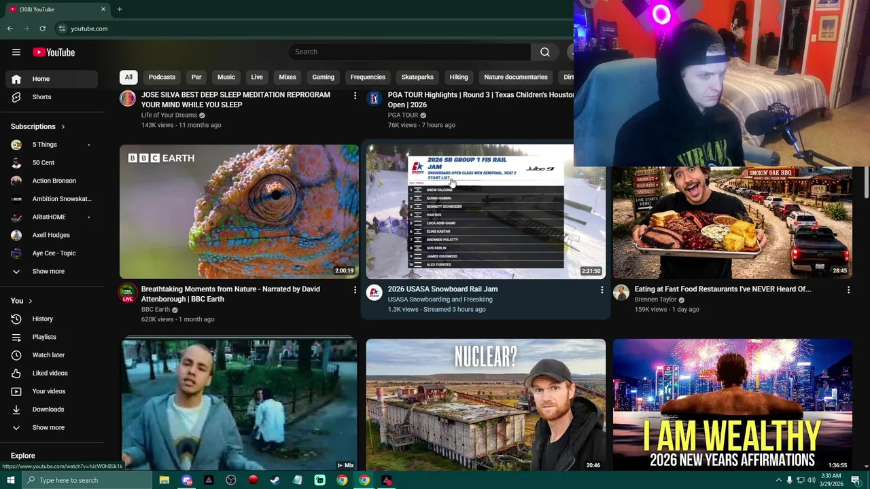The width and height of the screenshot is (870, 489).
Task: Select the Skateparks filter chip
Action: [x=417, y=77]
